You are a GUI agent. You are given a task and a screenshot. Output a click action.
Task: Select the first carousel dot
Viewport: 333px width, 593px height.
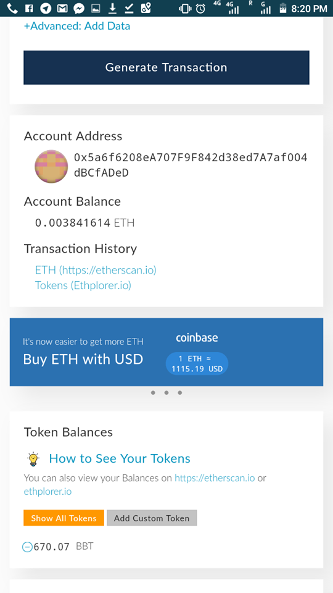point(153,393)
